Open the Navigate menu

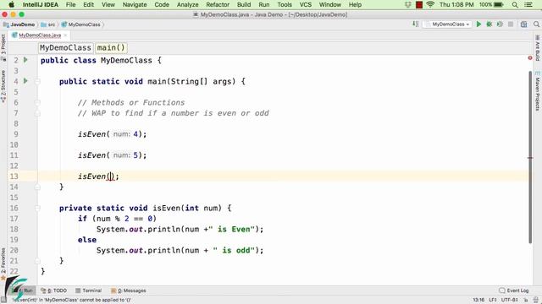(135, 4)
